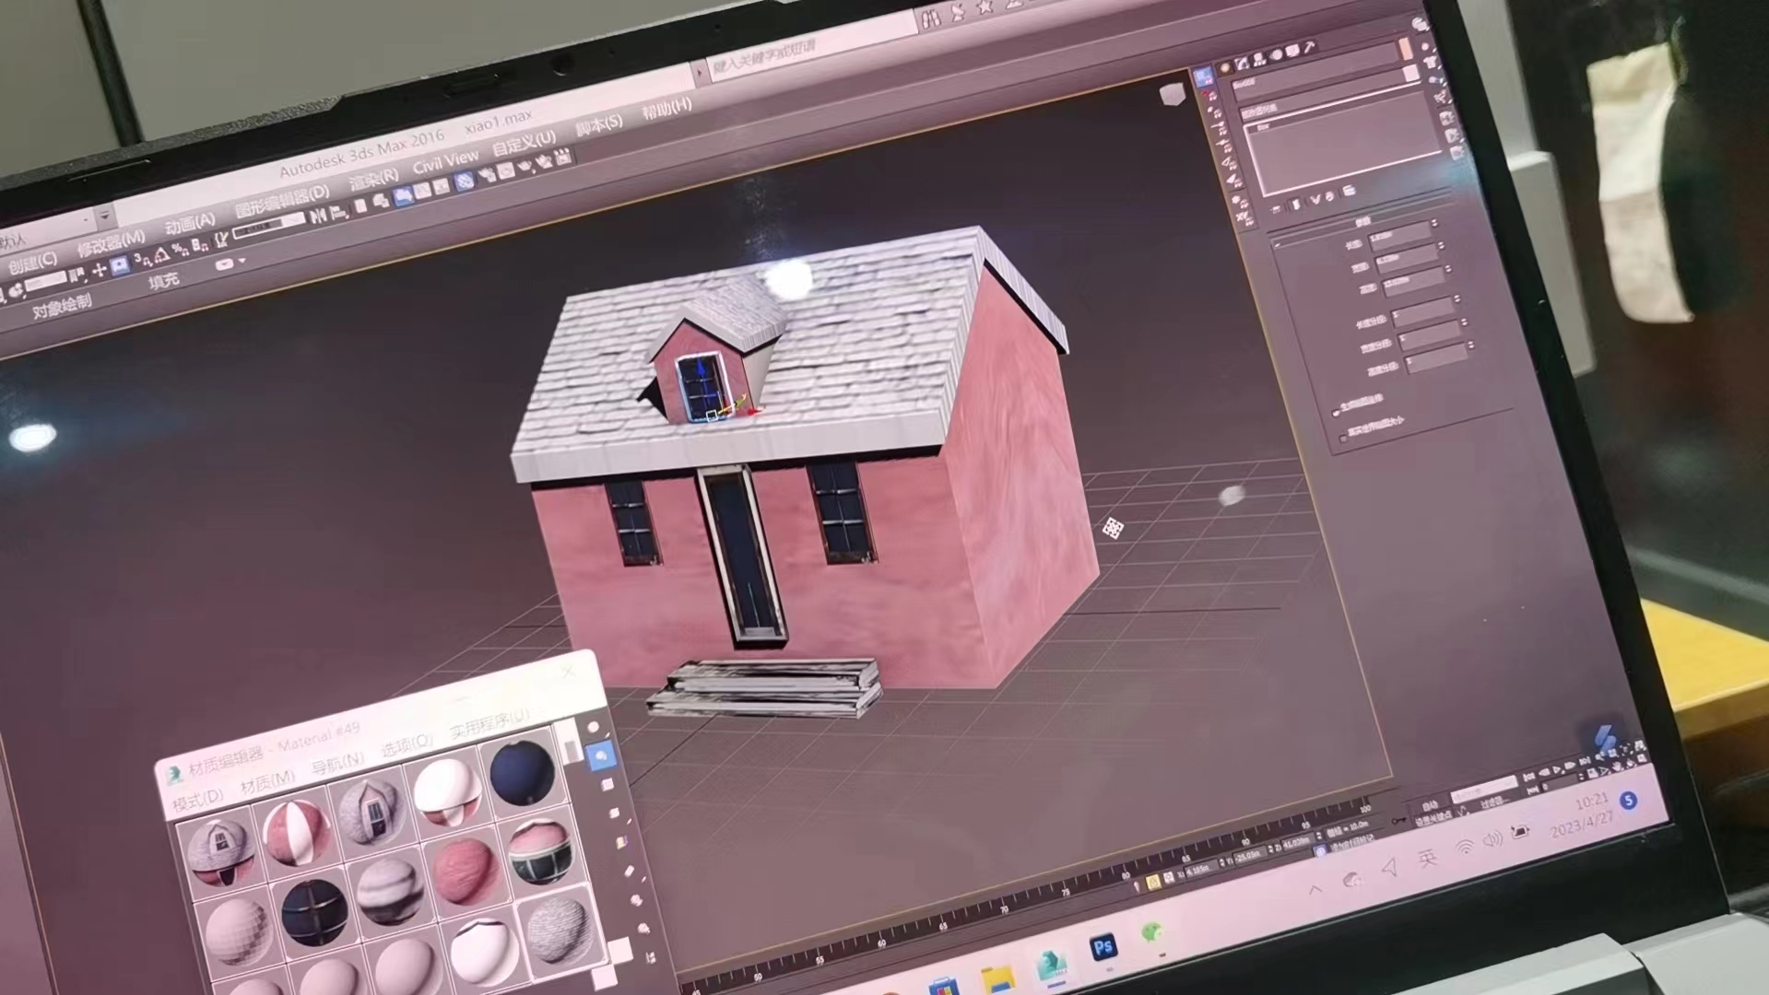1769x995 pixels.
Task: Toggle the spinner snap icon
Action: pyautogui.click(x=199, y=246)
